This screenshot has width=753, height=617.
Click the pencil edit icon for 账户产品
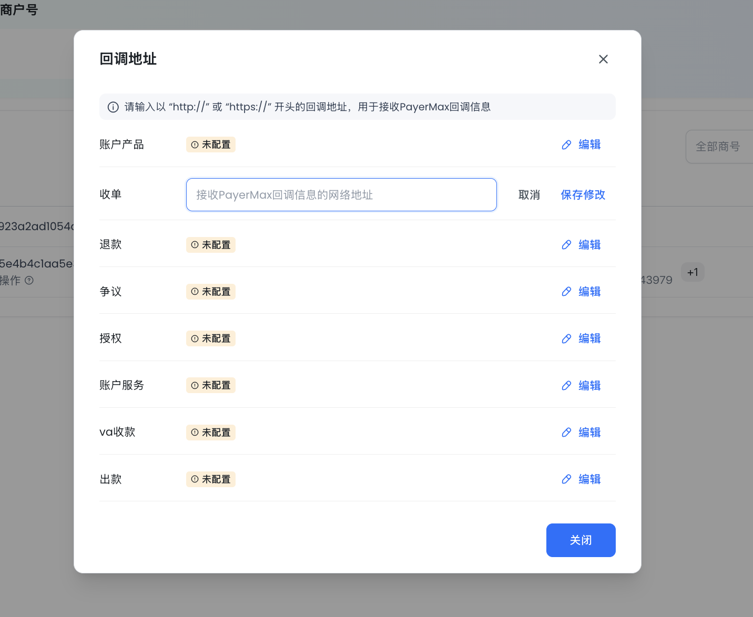pos(566,145)
